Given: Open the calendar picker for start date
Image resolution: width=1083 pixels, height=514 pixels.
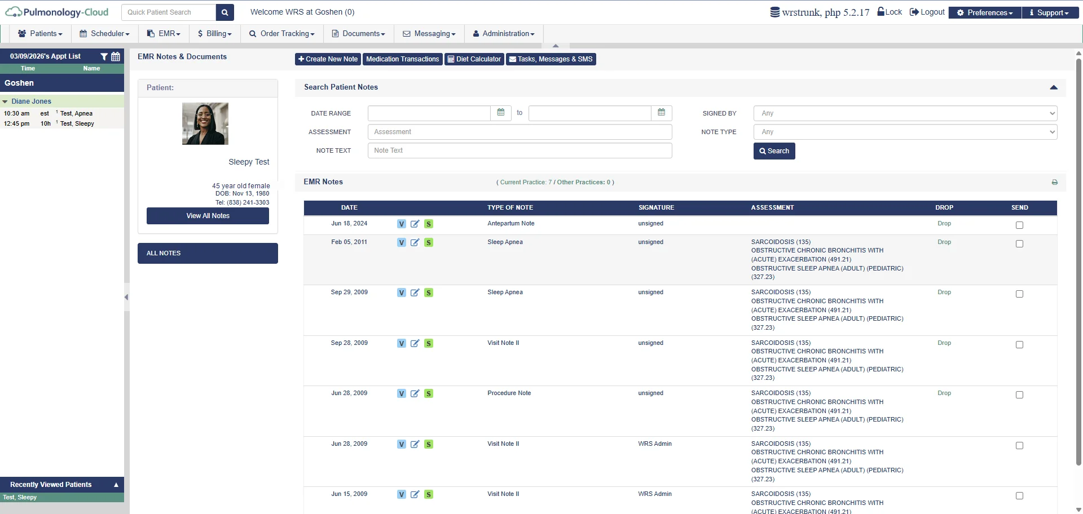Looking at the screenshot, I should [500, 113].
